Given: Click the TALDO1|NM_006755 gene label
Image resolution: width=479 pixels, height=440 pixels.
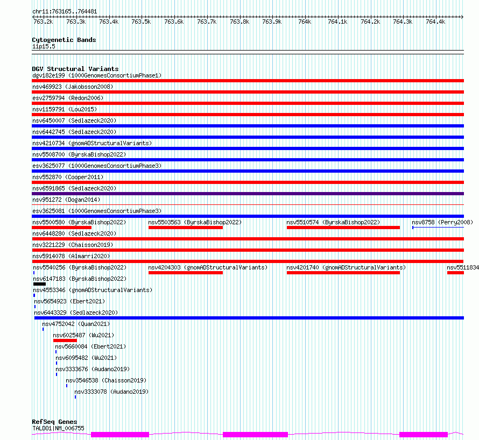Looking at the screenshot, I should coord(58,428).
